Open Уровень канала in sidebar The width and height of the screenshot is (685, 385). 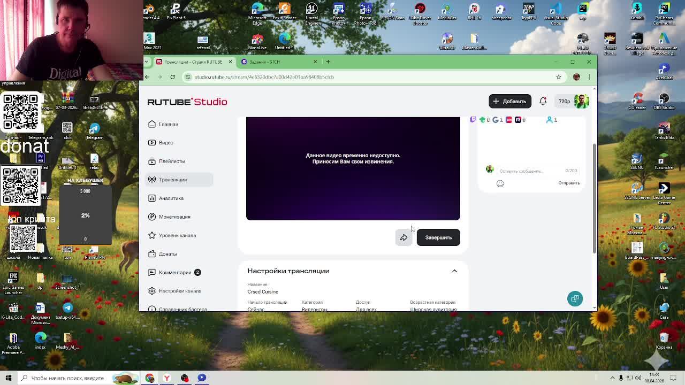[179, 235]
